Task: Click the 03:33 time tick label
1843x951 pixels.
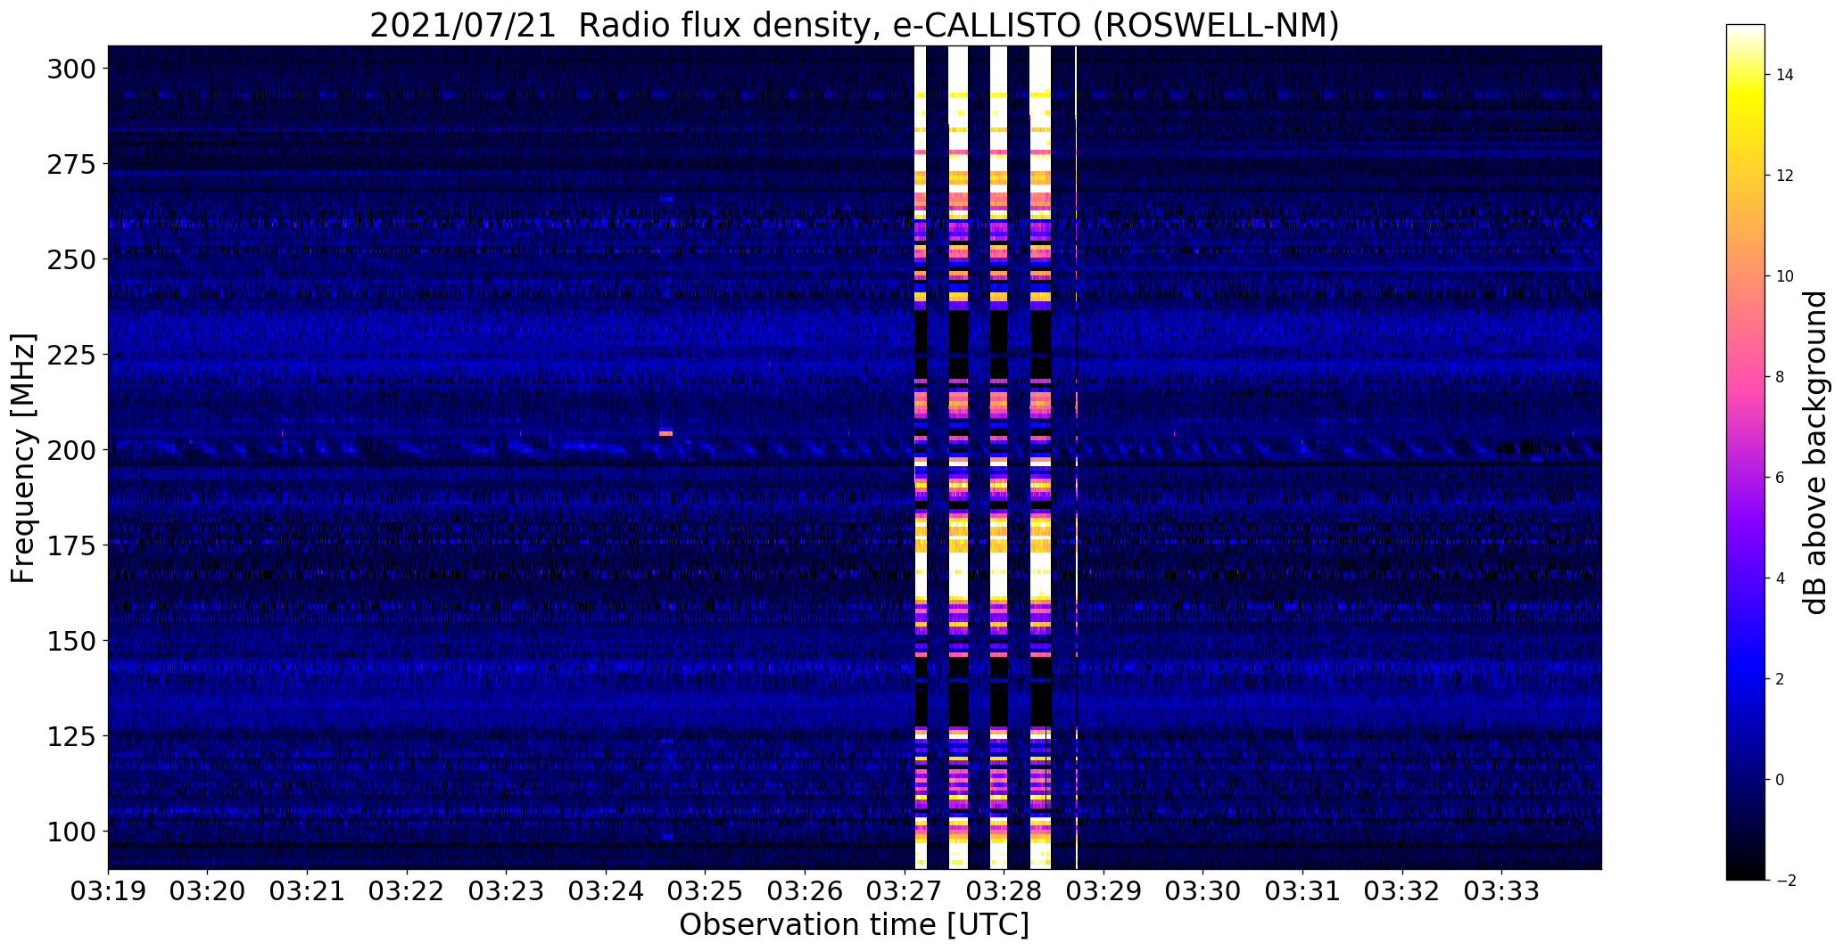Action: 1502,891
